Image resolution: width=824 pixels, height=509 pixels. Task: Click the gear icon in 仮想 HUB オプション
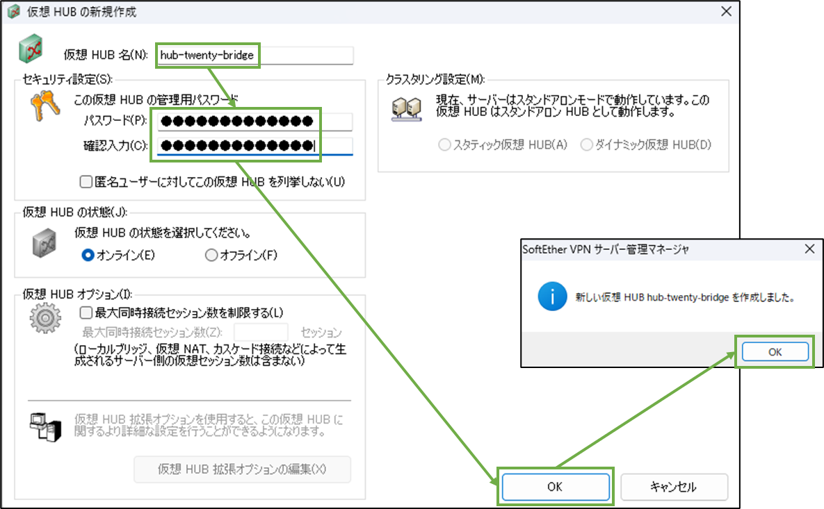[x=45, y=319]
